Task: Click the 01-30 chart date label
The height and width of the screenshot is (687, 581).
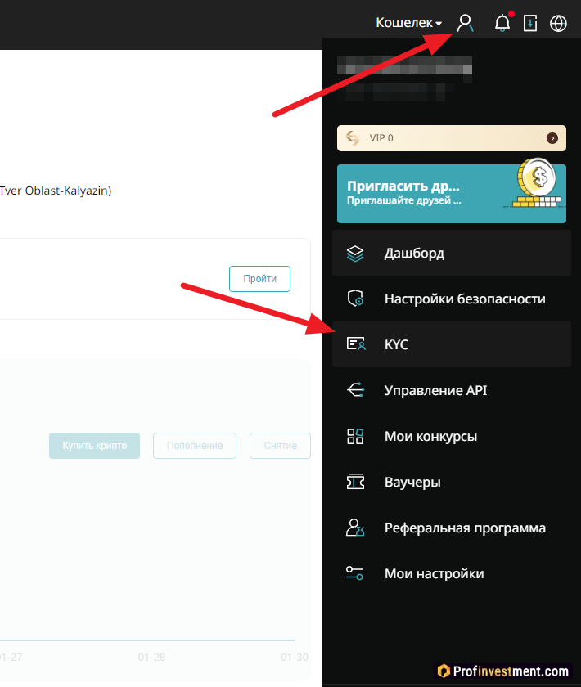Action: click(x=295, y=658)
